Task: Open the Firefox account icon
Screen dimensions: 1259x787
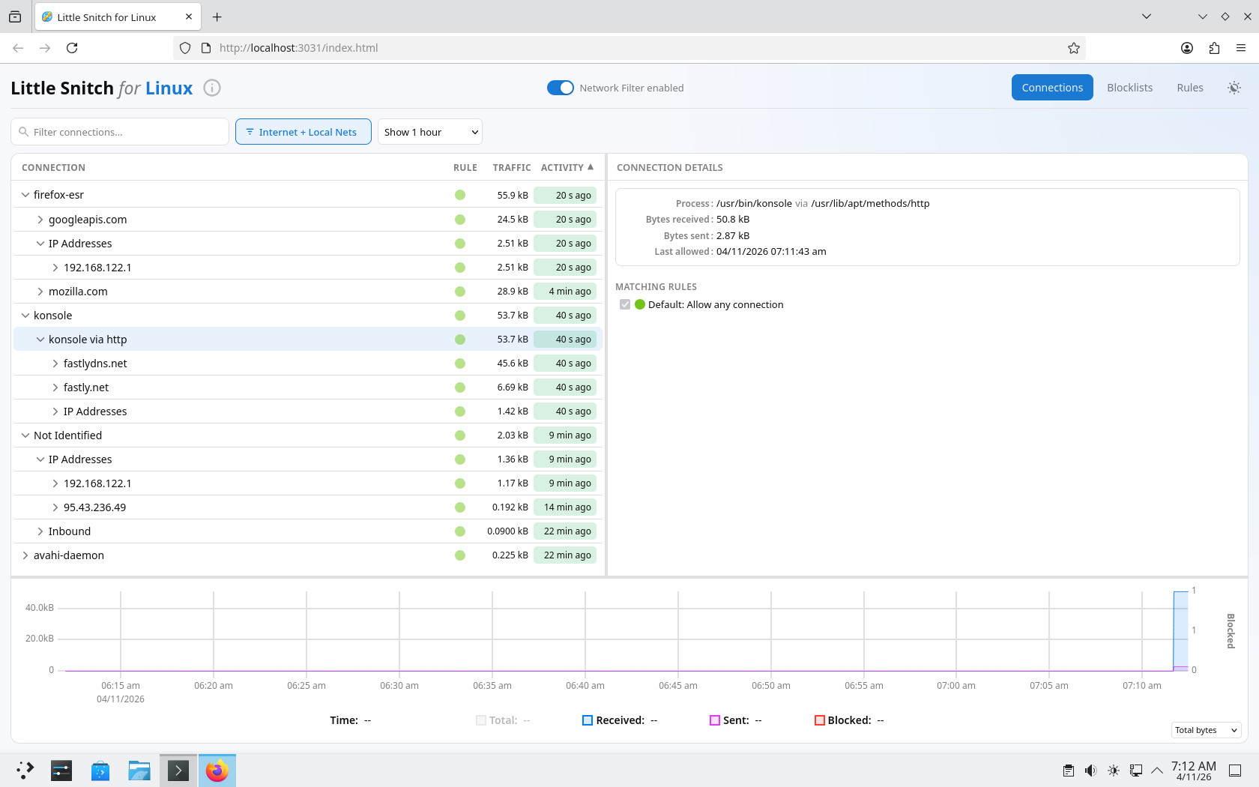Action: click(x=1187, y=48)
